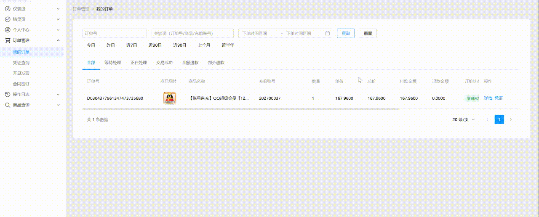Screen dimensions: 539x217
Task: Click the order management cart icon
Action: pos(7,40)
